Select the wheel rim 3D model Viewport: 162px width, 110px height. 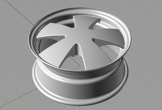tap(79, 57)
